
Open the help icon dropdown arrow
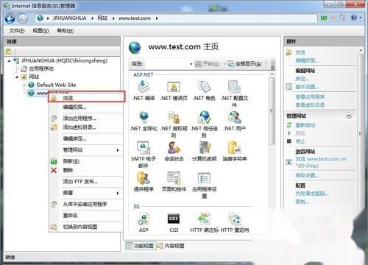[361, 18]
